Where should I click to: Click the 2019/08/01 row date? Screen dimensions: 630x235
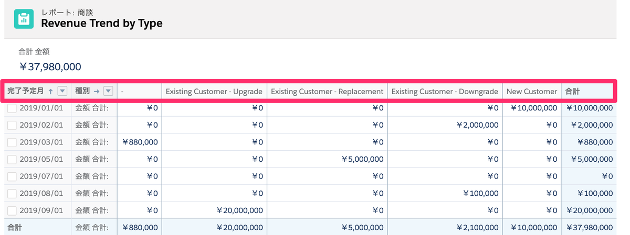41,194
